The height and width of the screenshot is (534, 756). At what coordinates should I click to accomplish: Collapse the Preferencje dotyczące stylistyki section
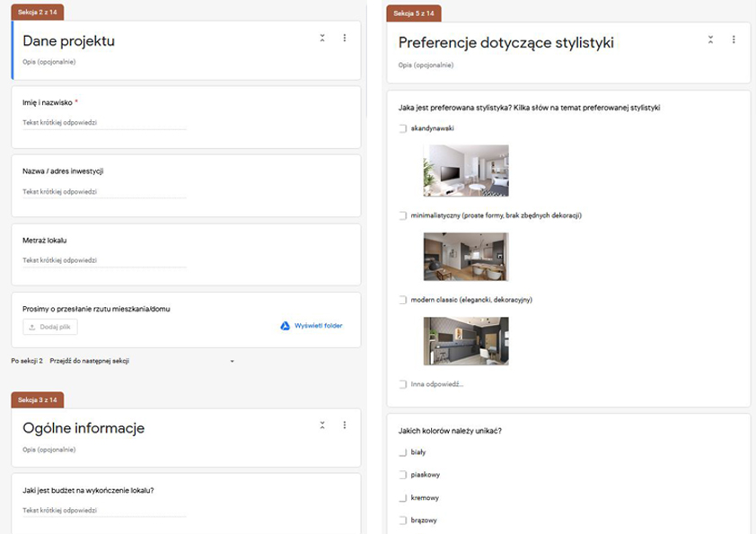click(x=710, y=39)
